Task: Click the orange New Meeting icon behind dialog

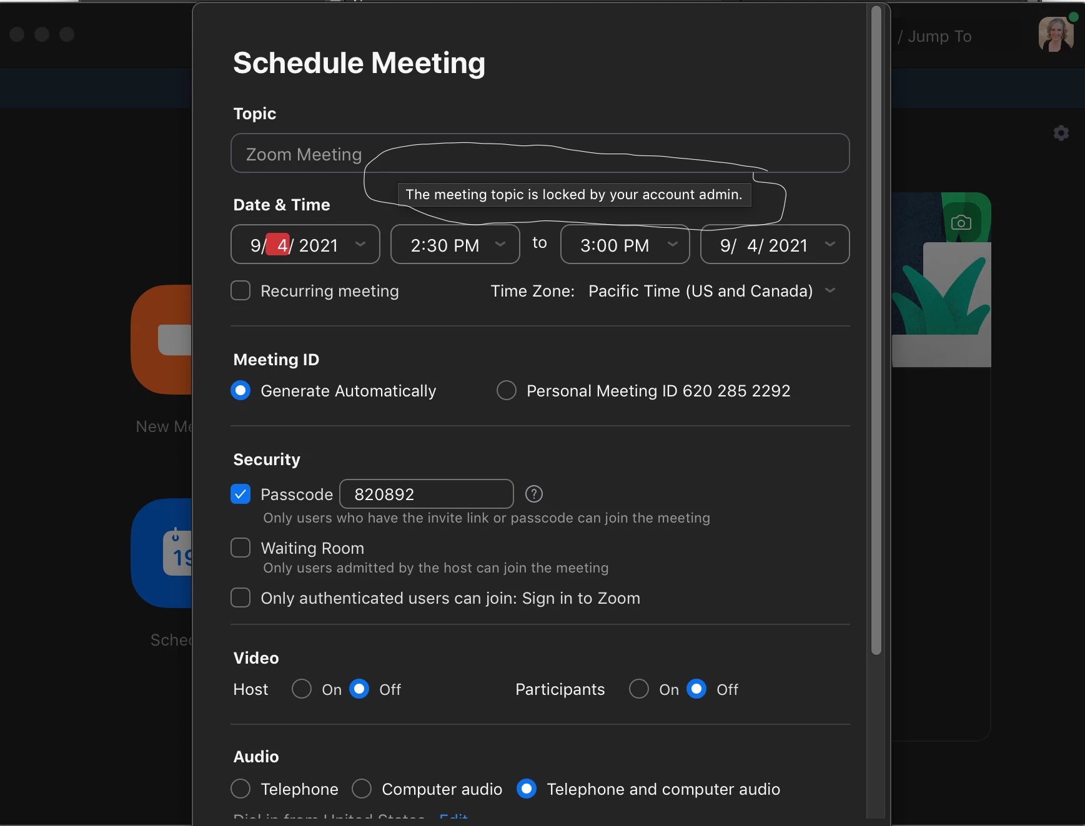Action: [162, 340]
